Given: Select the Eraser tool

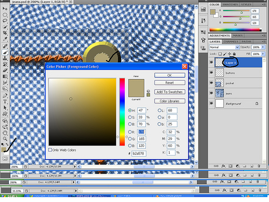Looking at the screenshot, I should [5, 70].
